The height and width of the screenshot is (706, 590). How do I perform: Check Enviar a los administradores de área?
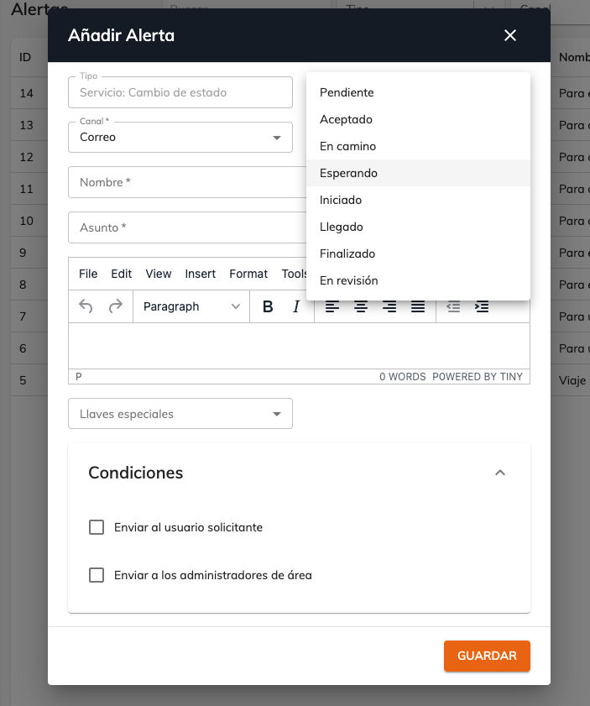coord(97,575)
